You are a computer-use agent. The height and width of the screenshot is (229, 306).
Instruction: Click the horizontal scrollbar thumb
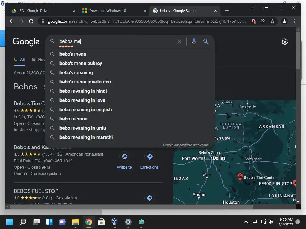click(132, 207)
